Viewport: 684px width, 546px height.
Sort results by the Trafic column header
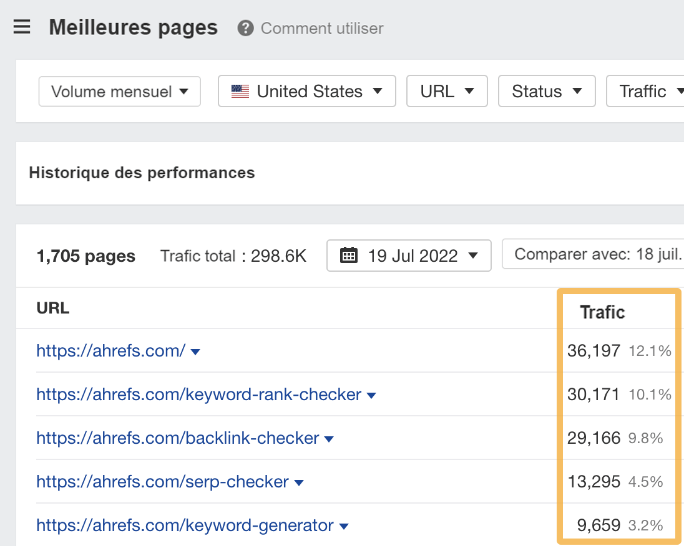point(602,312)
